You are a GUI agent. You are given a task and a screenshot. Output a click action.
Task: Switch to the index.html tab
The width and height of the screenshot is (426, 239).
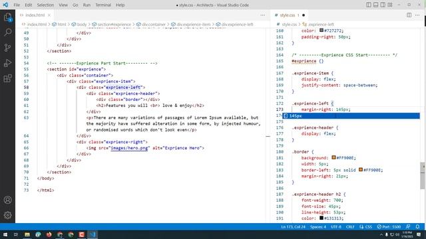point(35,15)
